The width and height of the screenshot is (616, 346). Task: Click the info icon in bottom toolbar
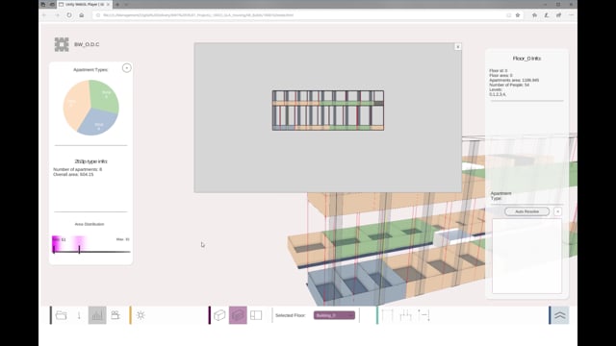point(79,315)
